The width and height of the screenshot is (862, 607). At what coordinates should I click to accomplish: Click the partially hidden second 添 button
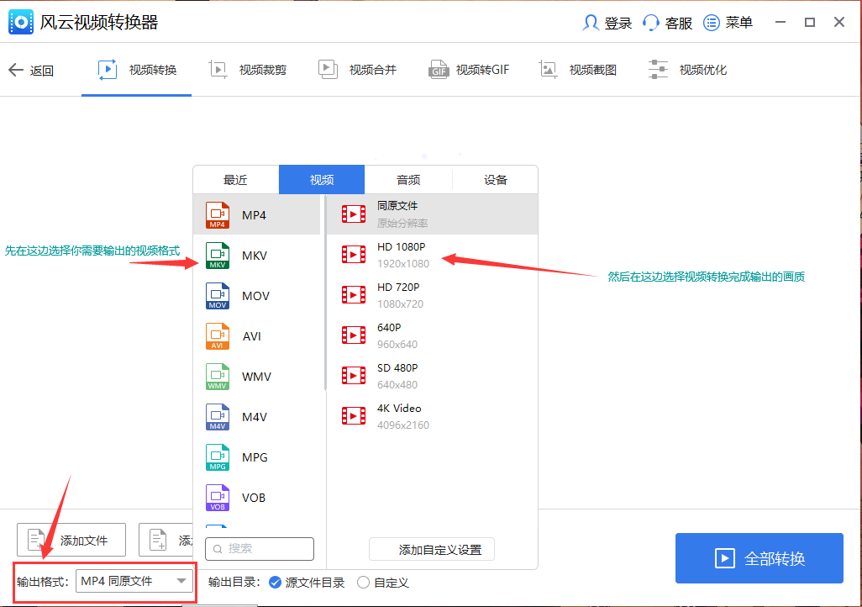(x=166, y=540)
